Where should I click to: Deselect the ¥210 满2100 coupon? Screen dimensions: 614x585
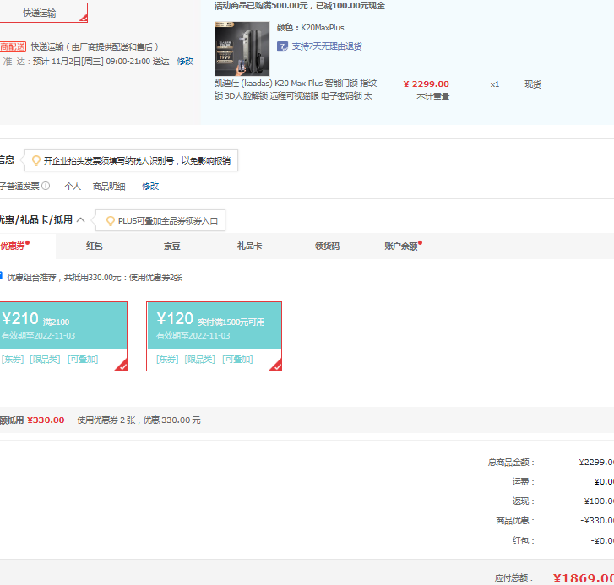click(x=63, y=336)
